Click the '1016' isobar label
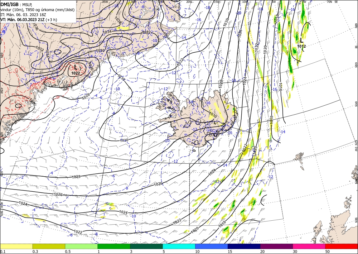This screenshot has width=358, height=254. (x=280, y=87)
